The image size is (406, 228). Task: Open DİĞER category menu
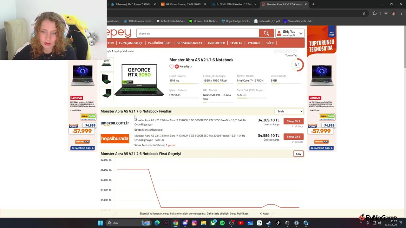pos(270,43)
